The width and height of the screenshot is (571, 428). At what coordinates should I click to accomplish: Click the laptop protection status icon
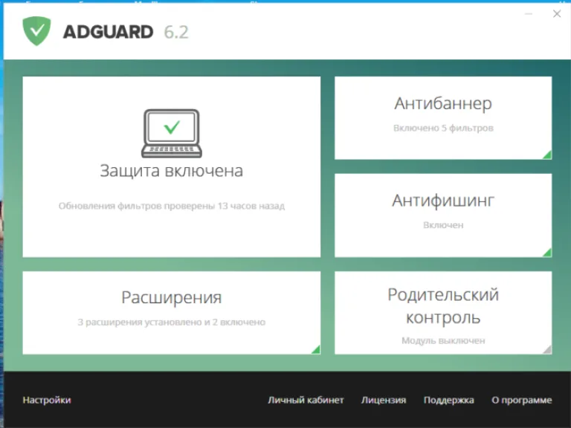coord(172,133)
